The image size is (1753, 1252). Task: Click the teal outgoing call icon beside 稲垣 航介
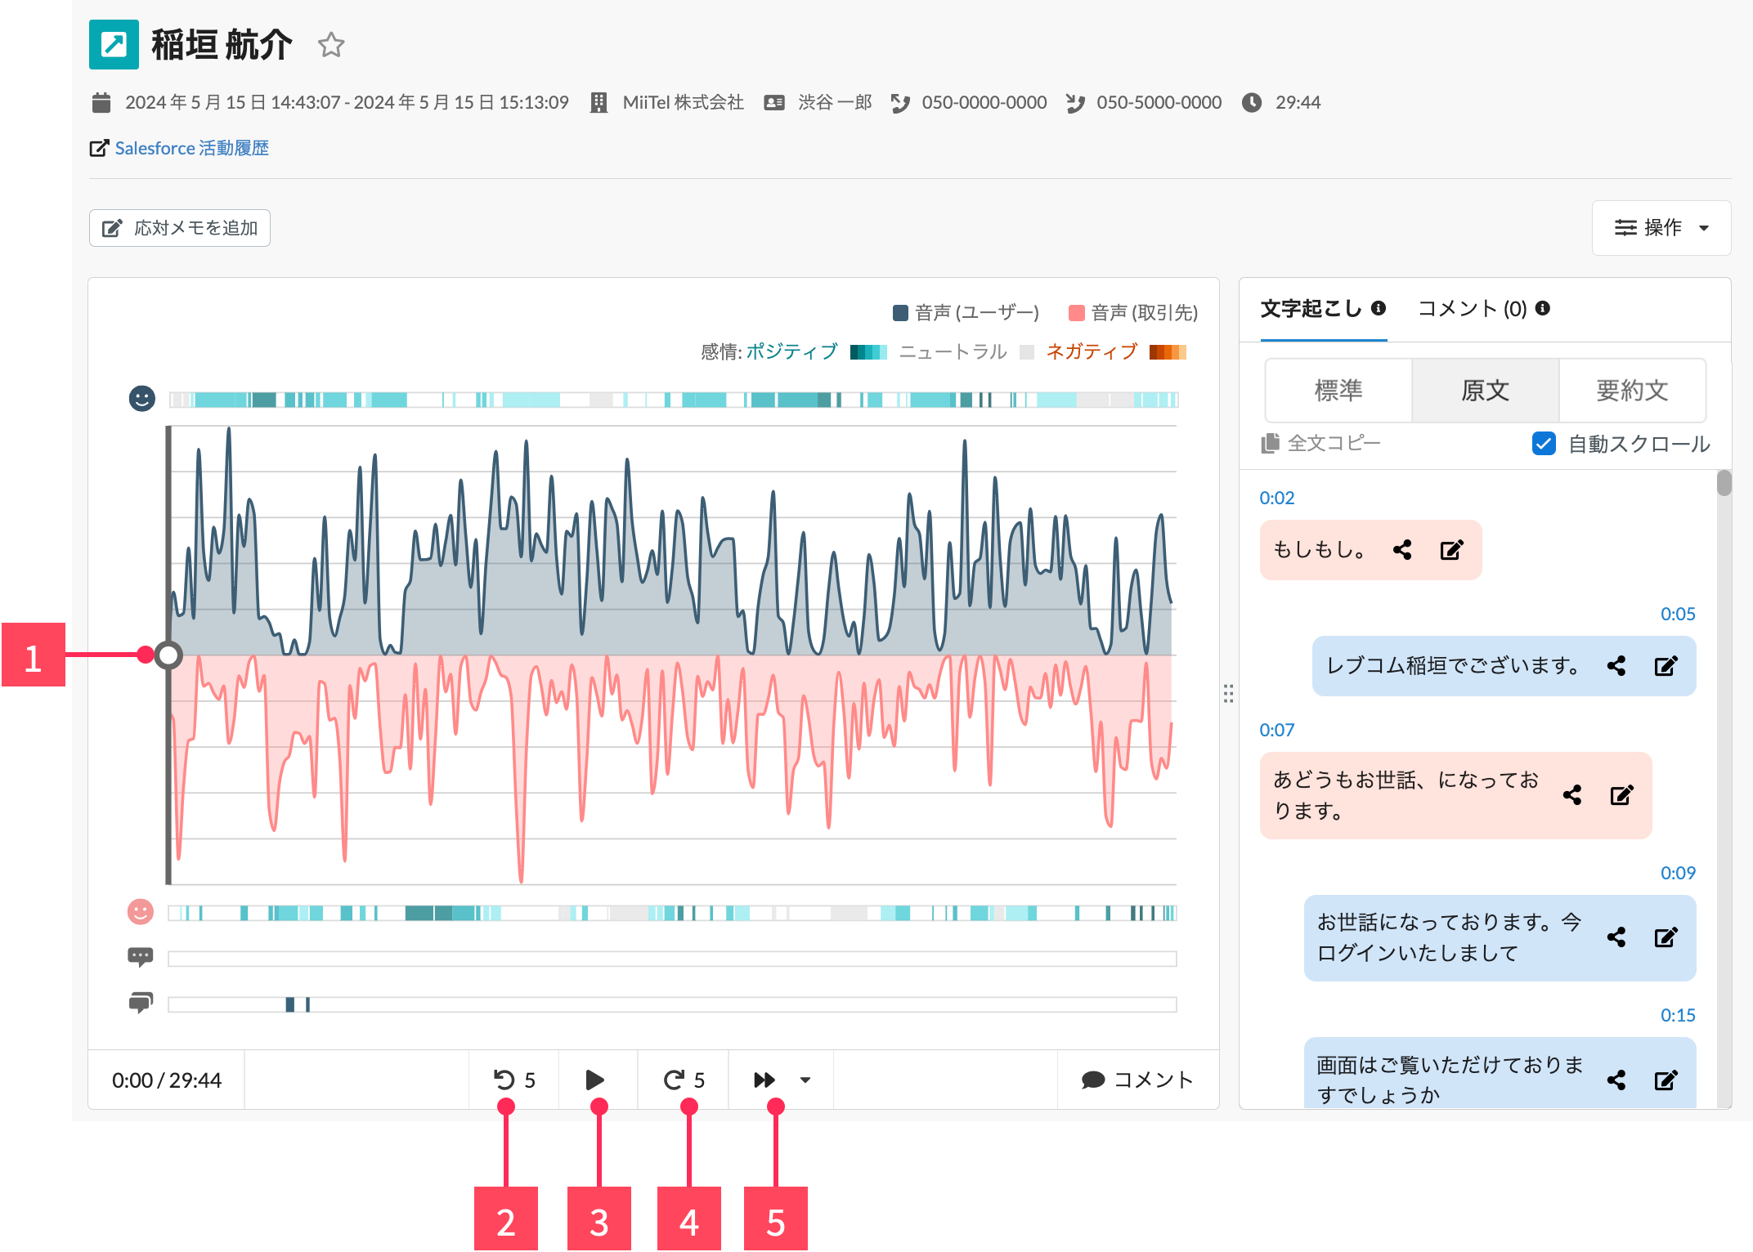(x=114, y=44)
